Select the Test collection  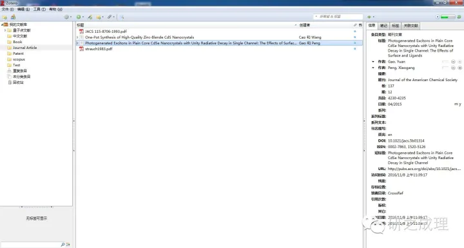[17, 65]
